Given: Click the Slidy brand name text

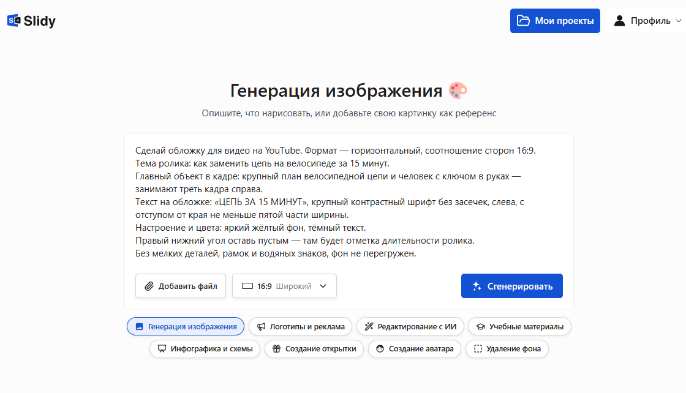Looking at the screenshot, I should click(x=40, y=21).
